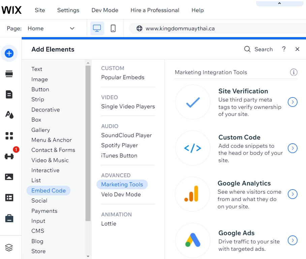Image resolution: width=306 pixels, height=259 pixels.
Task: Choose Popular Embeds subcategory
Action: pyautogui.click(x=123, y=77)
